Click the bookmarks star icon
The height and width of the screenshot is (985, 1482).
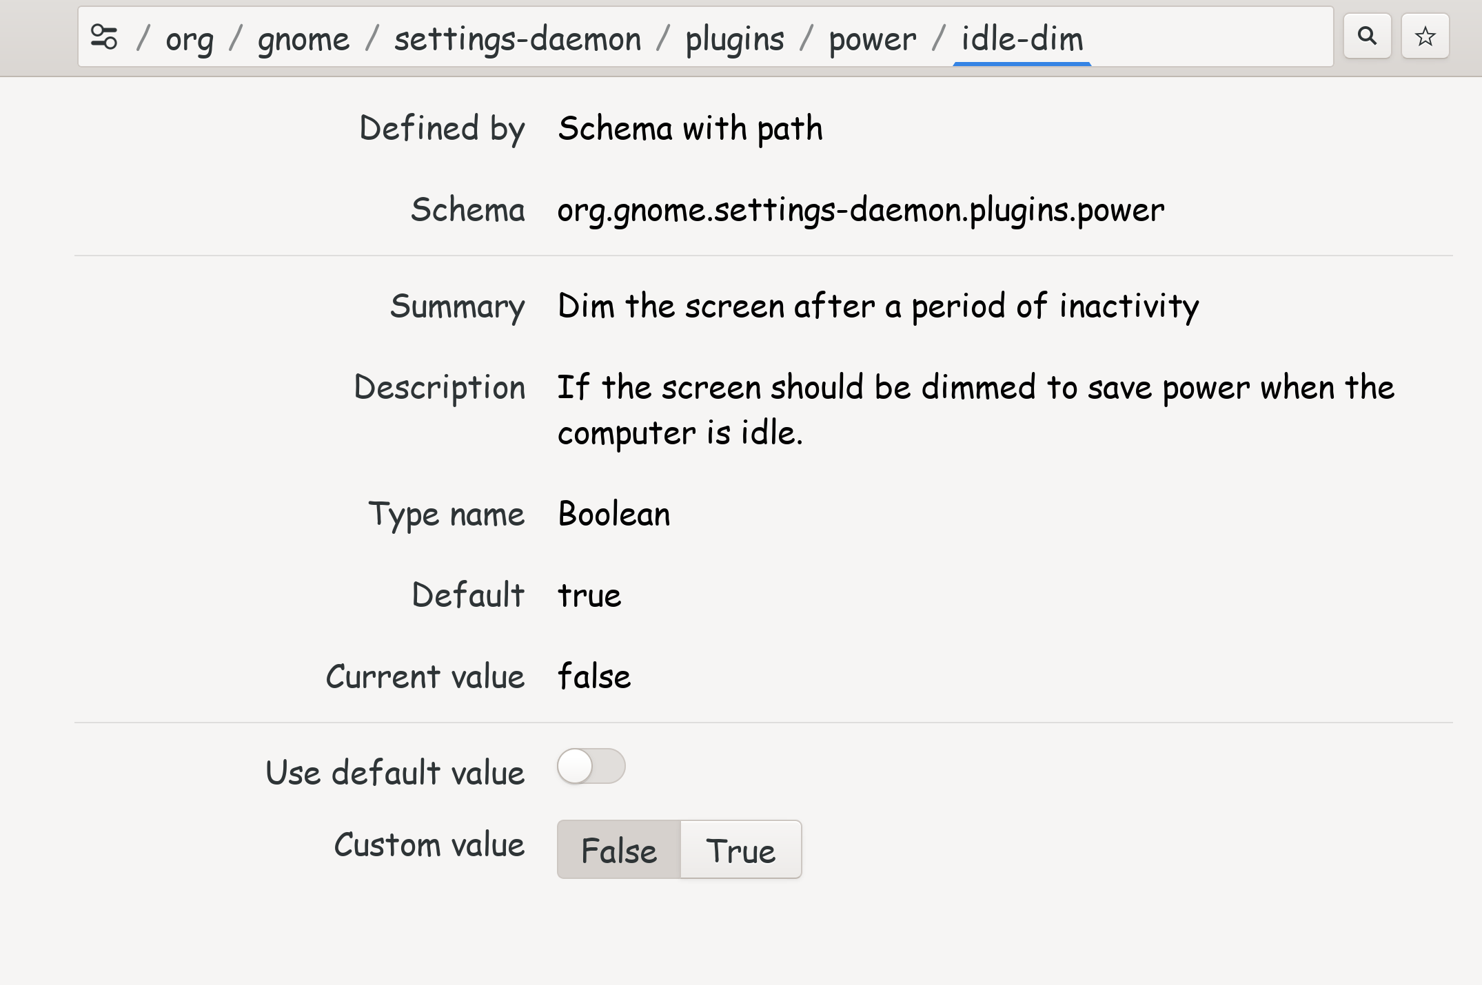click(x=1425, y=36)
